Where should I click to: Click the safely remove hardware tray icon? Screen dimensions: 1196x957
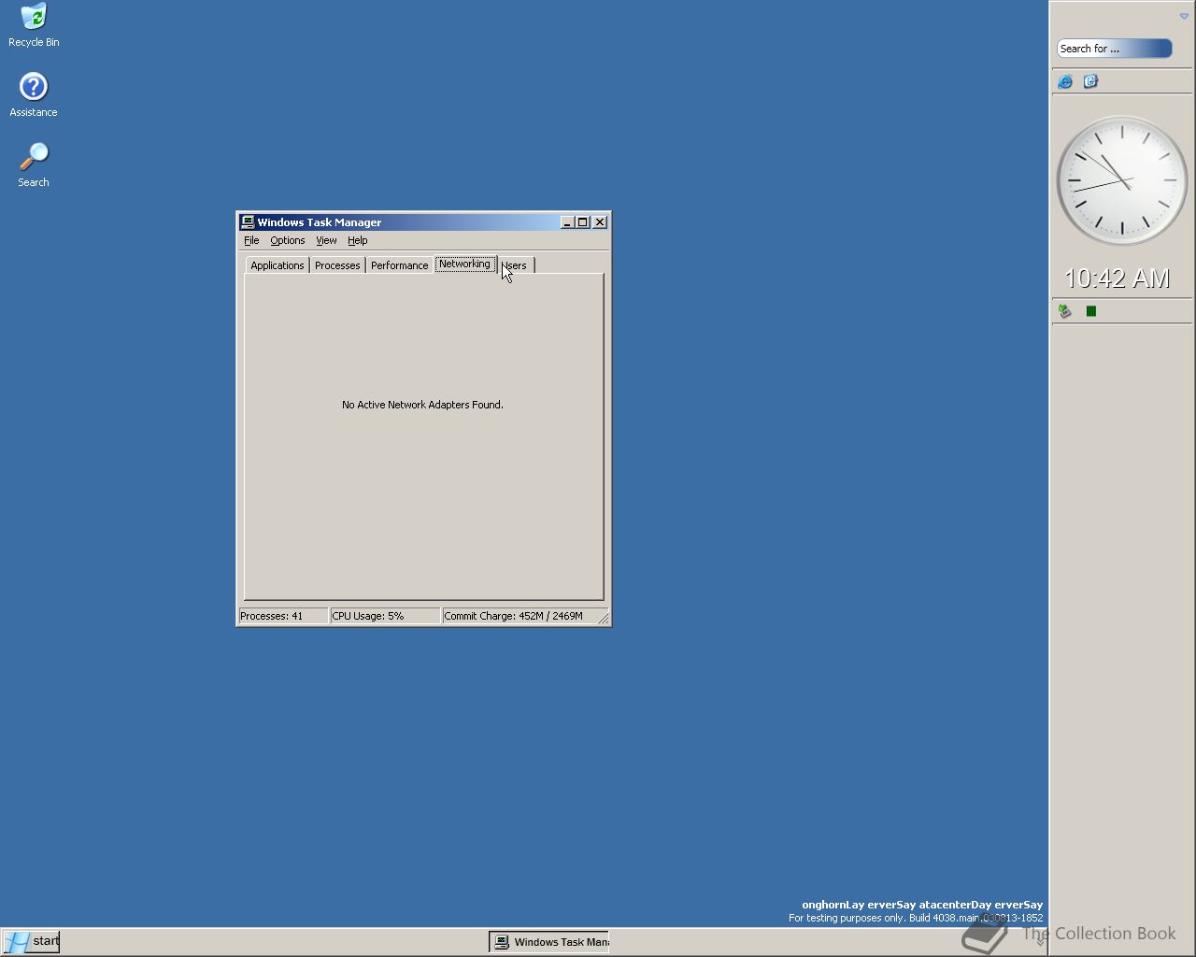click(1064, 311)
